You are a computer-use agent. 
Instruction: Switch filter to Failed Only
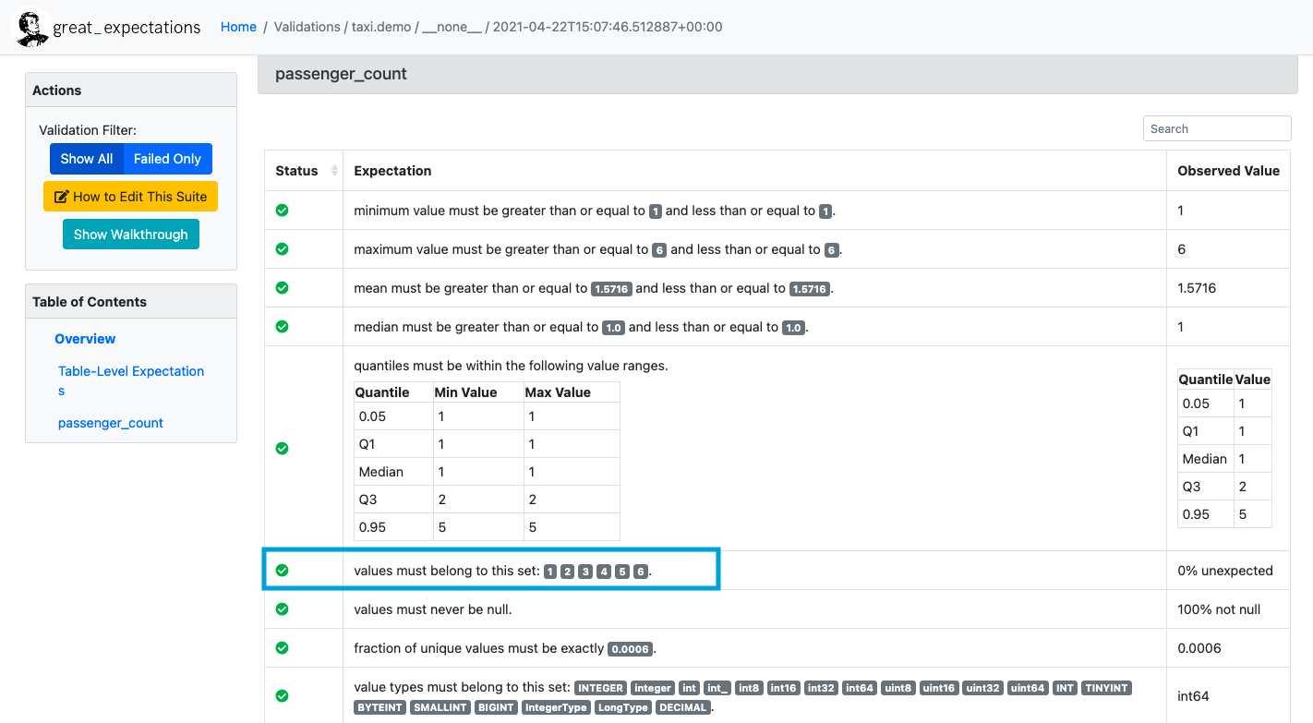click(x=167, y=159)
